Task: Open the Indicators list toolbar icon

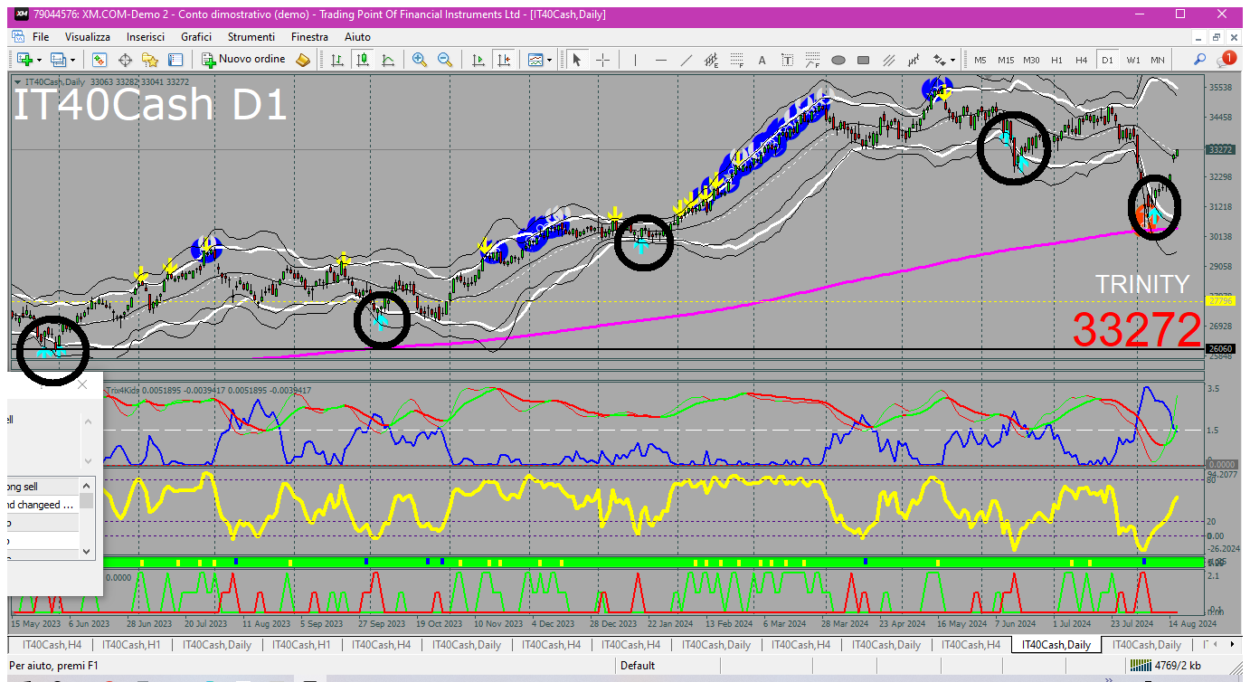Action: point(535,60)
